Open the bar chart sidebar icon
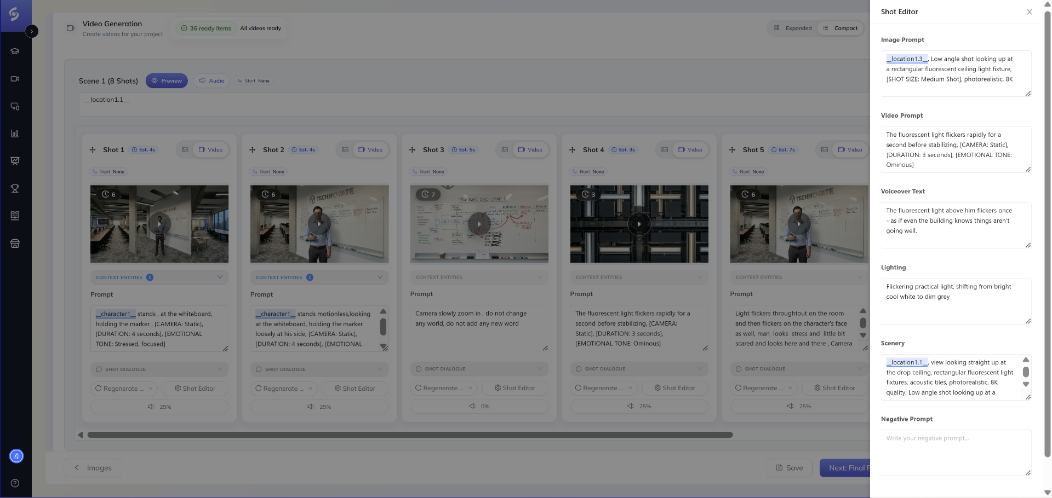The height and width of the screenshot is (498, 1052). coord(15,134)
